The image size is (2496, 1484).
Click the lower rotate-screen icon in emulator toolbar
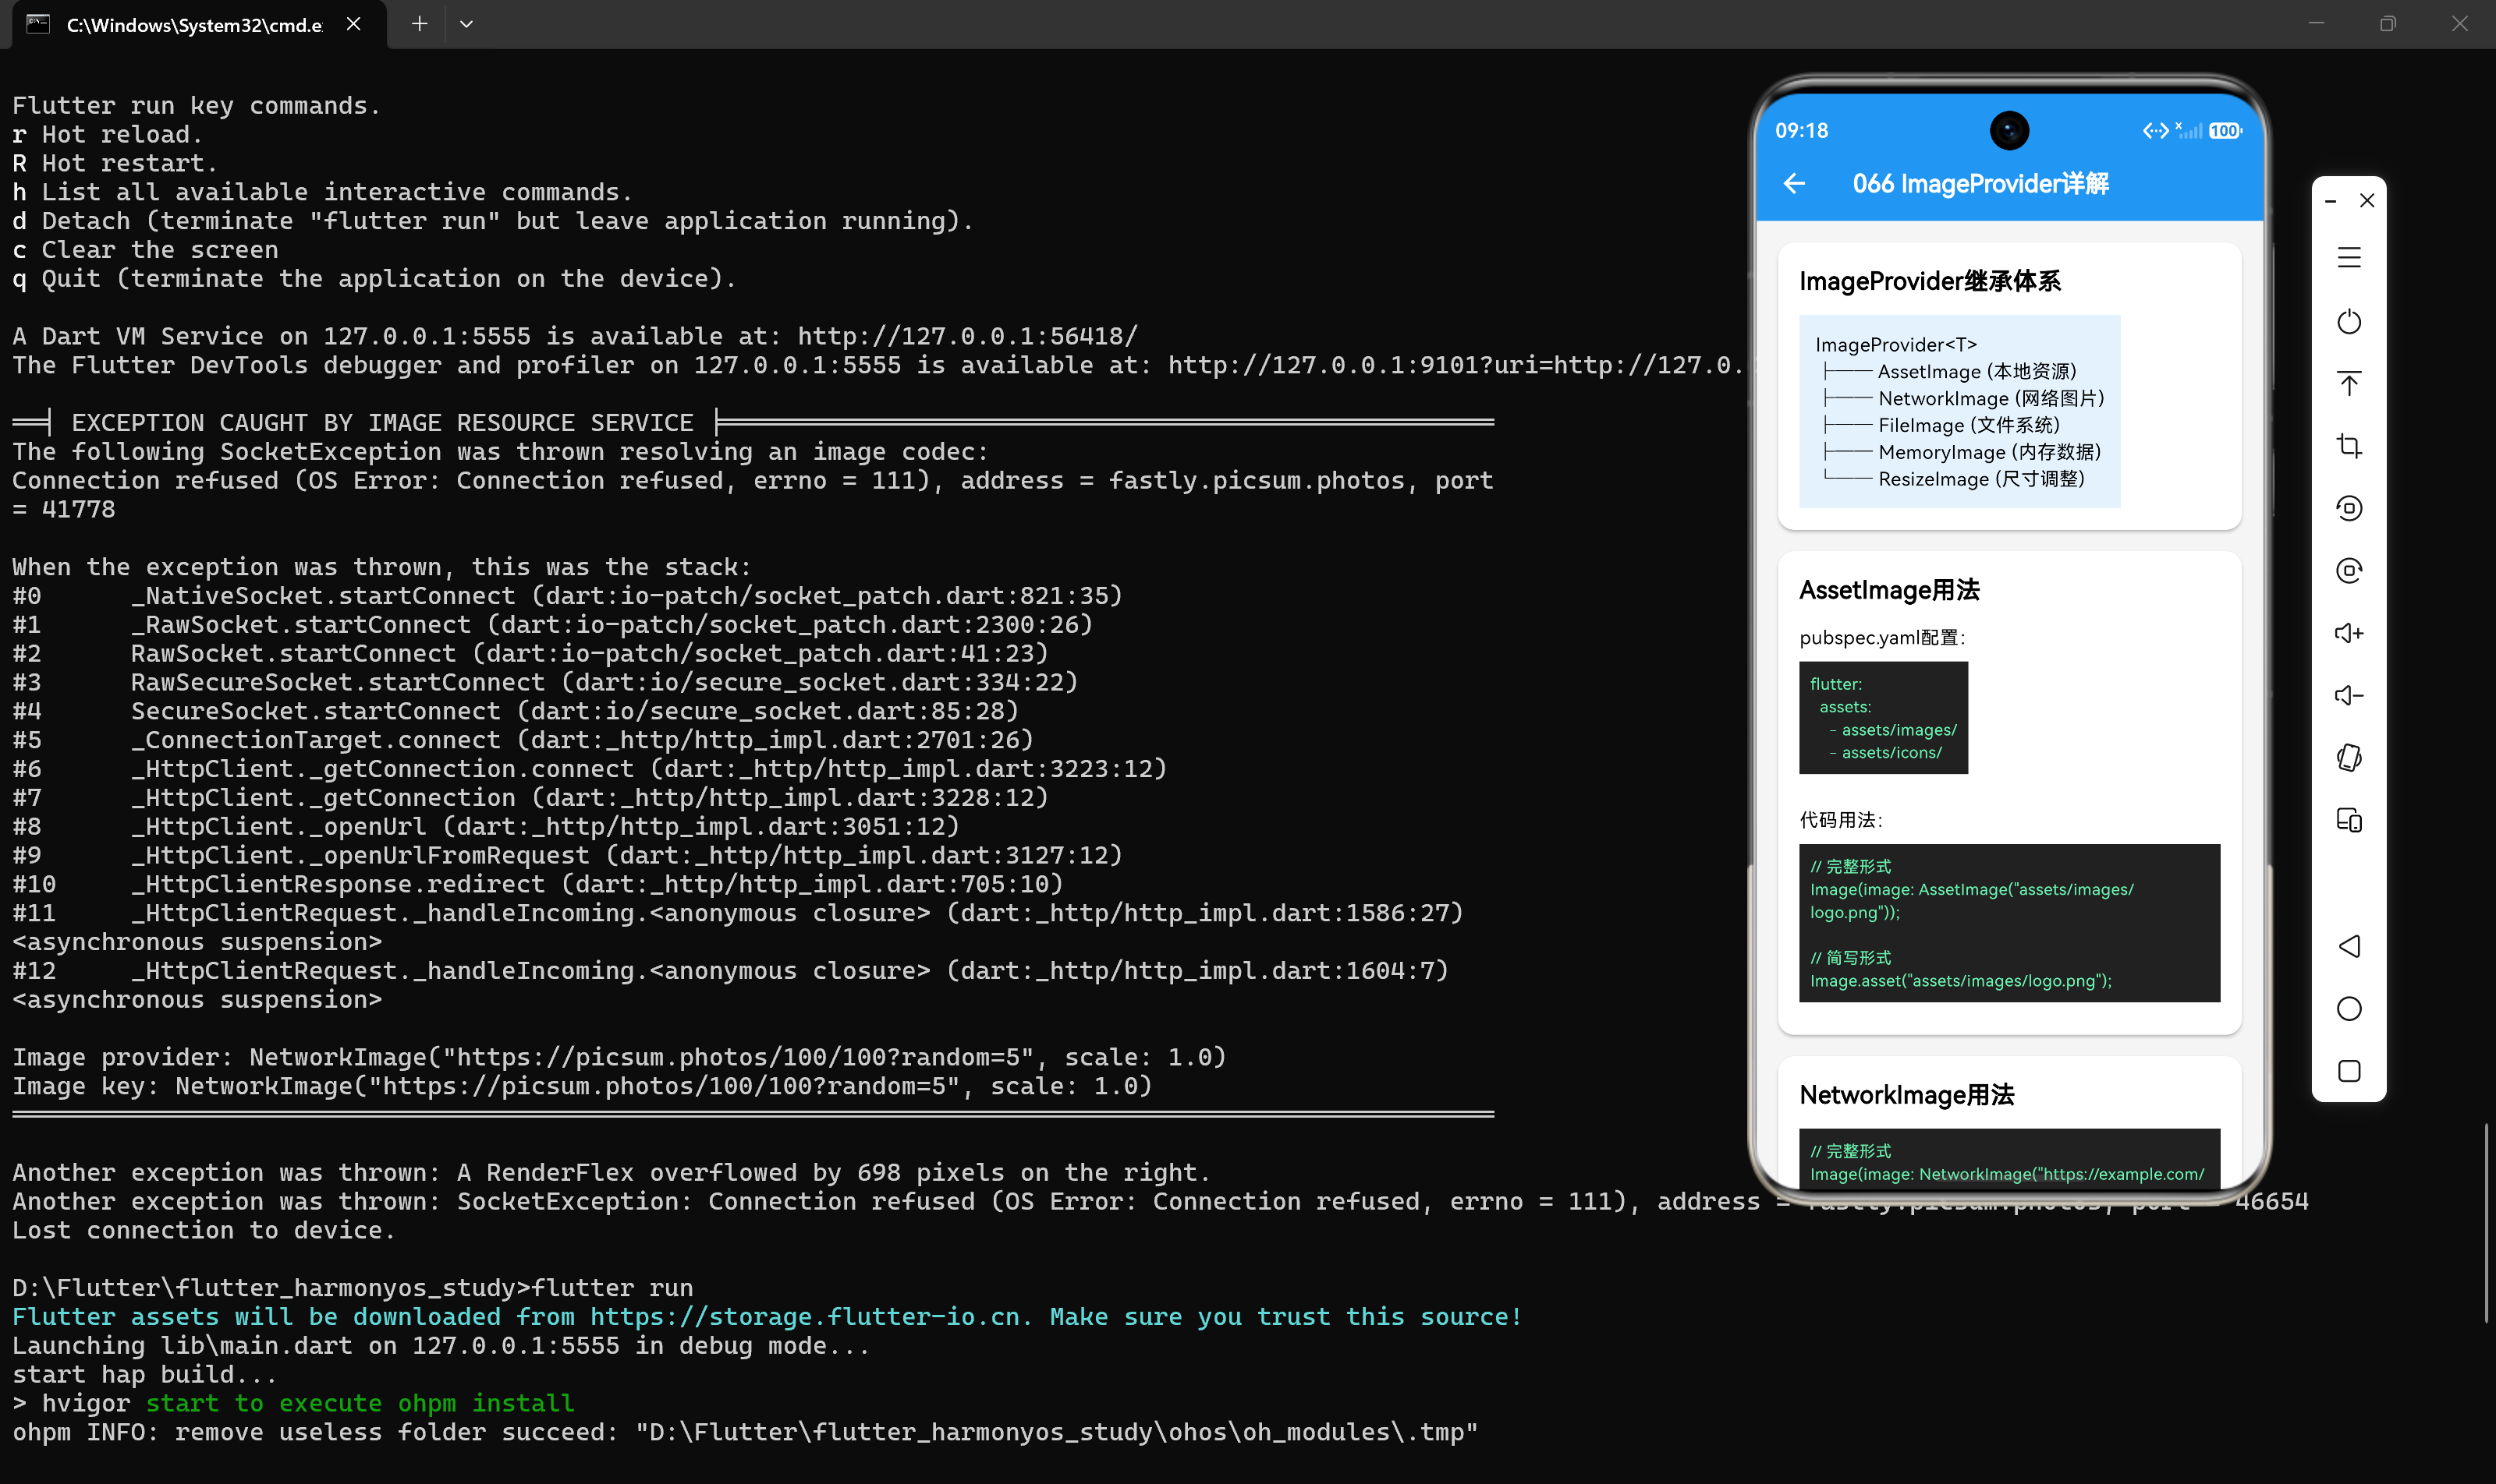pyautogui.click(x=2349, y=570)
